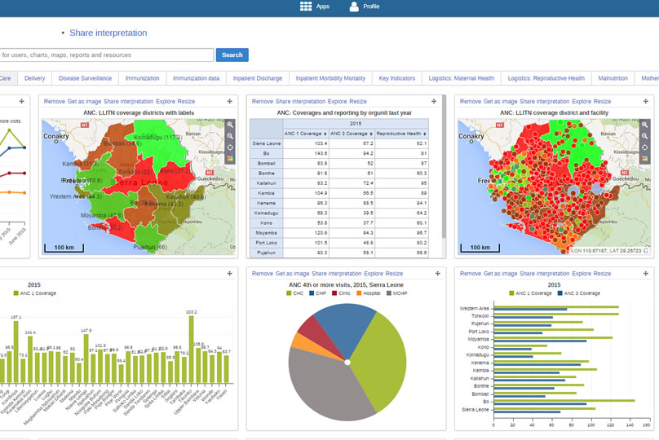Image resolution: width=659 pixels, height=440 pixels.
Task: Open the Malnutrition dashboard tab
Action: pos(613,78)
